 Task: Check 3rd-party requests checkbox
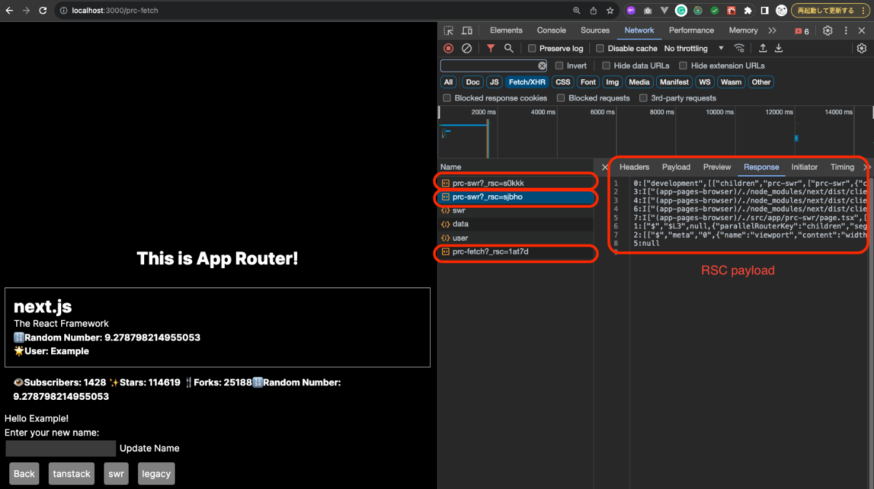click(x=643, y=98)
